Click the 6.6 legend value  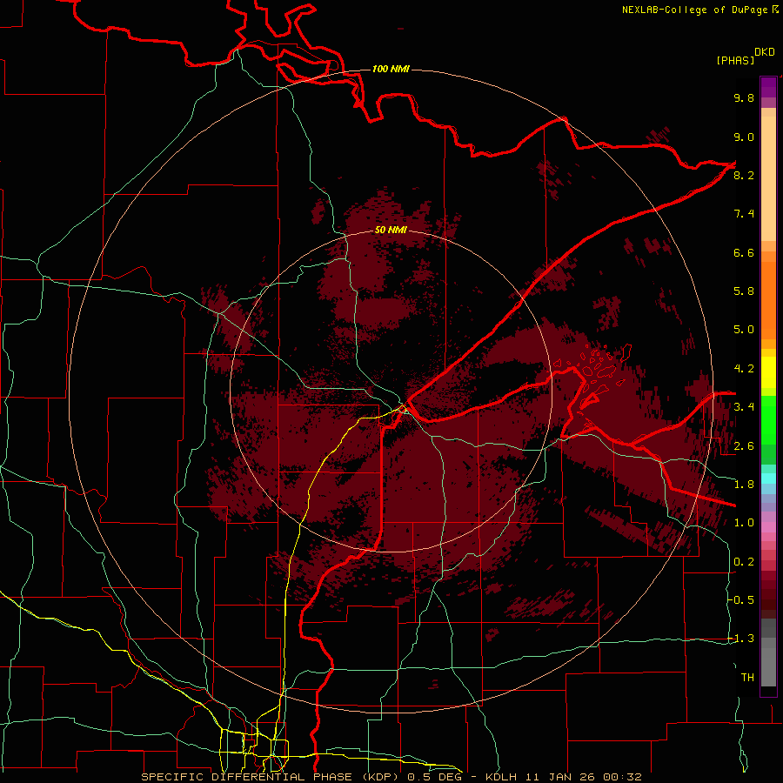[744, 252]
